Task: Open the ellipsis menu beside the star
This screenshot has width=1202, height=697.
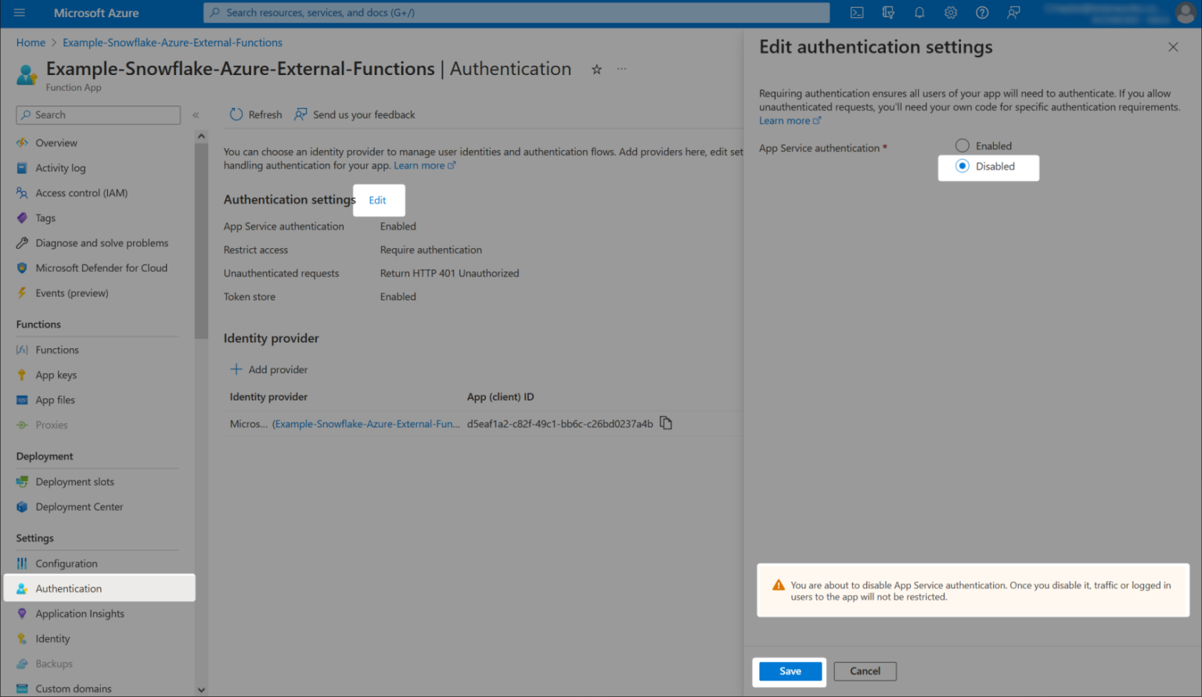Action: pos(621,69)
